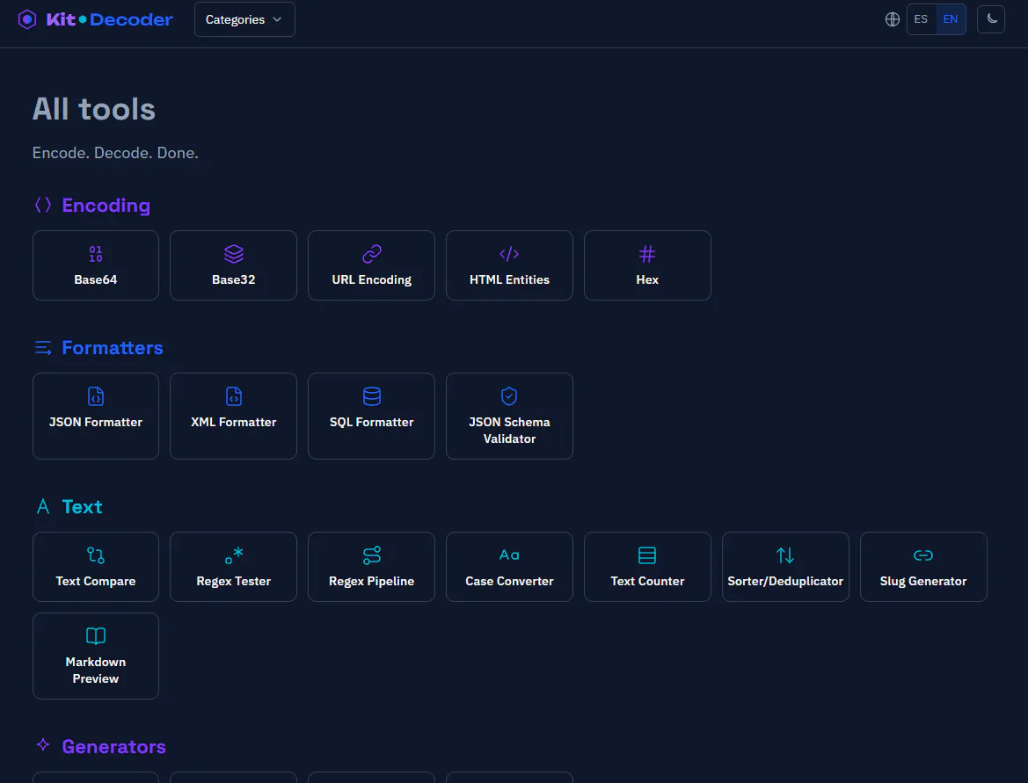Viewport: 1028px width, 783px height.
Task: Click the Sorter/Deduplicator arrows icon
Action: pos(785,555)
